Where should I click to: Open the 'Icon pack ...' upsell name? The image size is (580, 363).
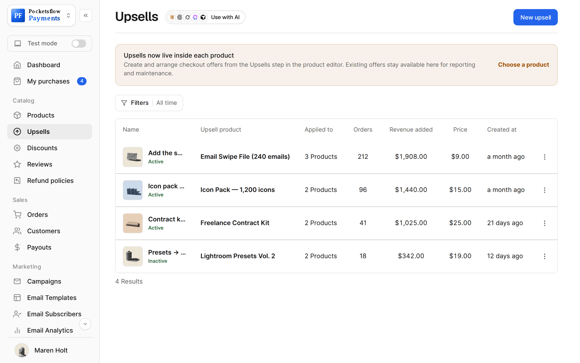166,186
